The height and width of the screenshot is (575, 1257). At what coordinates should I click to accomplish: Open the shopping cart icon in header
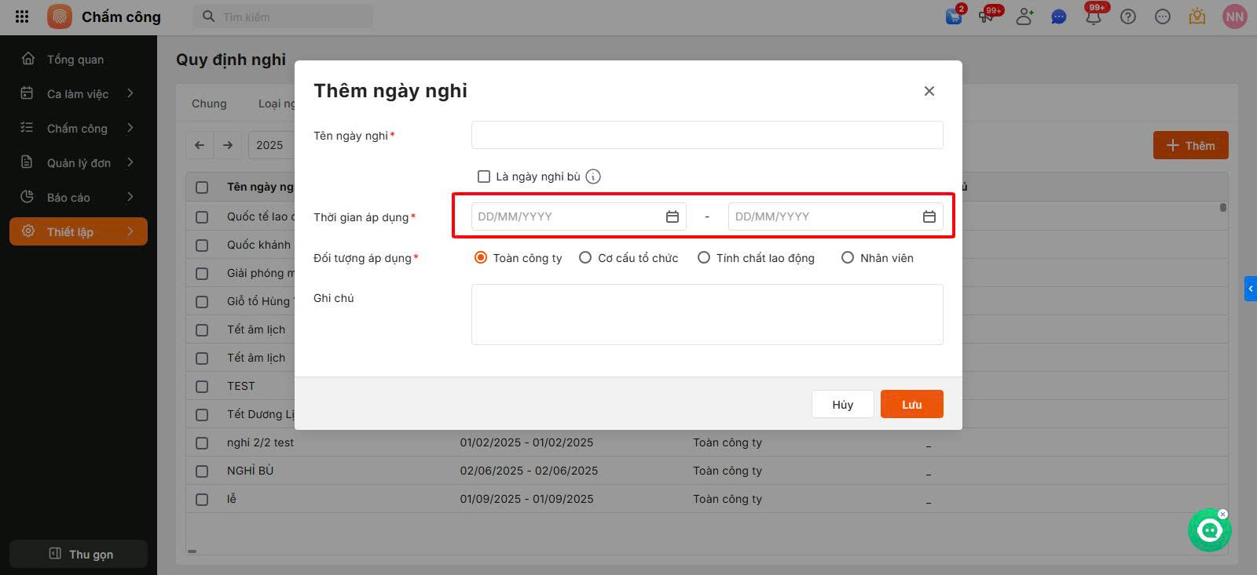(954, 16)
